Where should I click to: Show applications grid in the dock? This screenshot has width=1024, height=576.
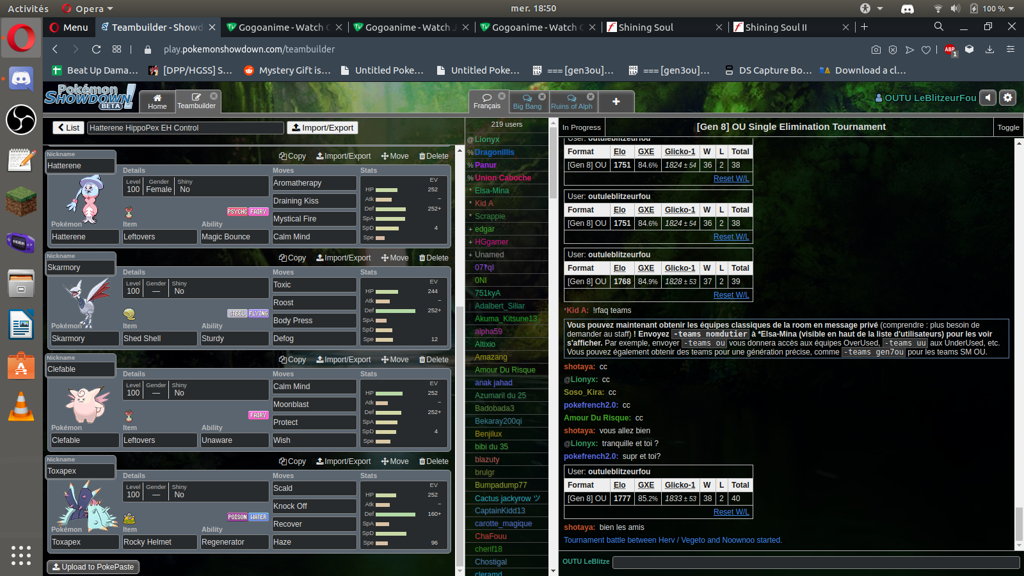click(x=21, y=555)
